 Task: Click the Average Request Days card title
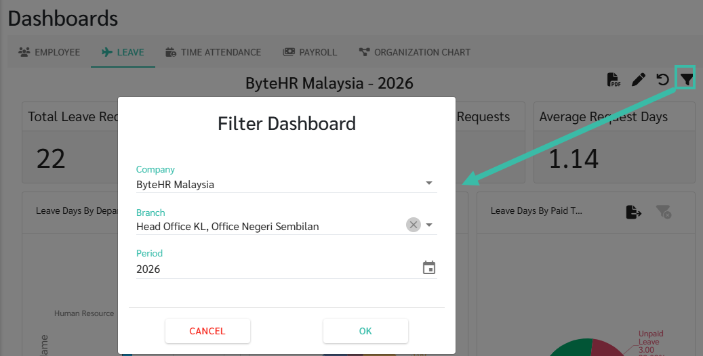(x=603, y=117)
